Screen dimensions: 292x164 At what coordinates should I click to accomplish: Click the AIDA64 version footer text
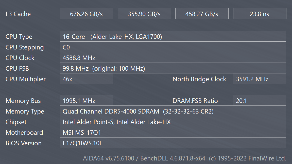coord(184,158)
